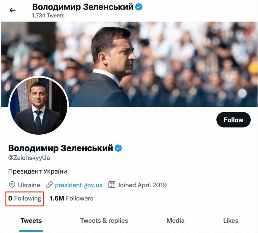Click the link chain icon
The width and height of the screenshot is (258, 233).
[49, 185]
